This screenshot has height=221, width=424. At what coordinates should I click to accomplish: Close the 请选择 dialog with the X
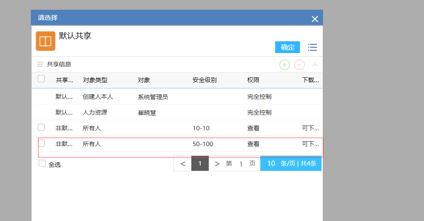(315, 19)
